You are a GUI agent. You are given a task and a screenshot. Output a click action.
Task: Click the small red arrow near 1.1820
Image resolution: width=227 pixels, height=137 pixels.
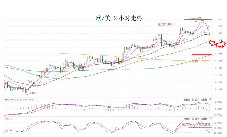point(212,43)
